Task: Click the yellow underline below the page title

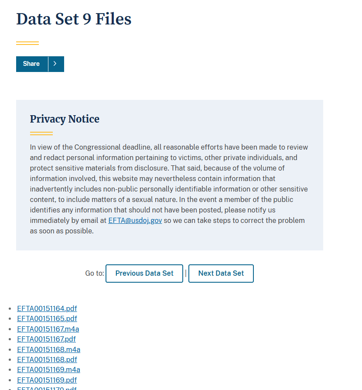Action: (x=27, y=43)
